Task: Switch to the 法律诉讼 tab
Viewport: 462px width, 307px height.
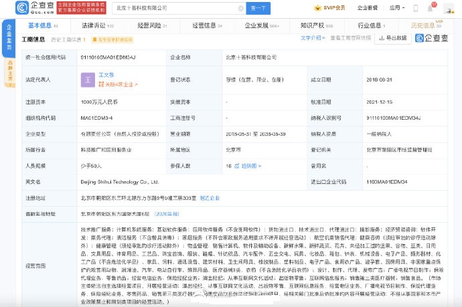Action: click(96, 25)
